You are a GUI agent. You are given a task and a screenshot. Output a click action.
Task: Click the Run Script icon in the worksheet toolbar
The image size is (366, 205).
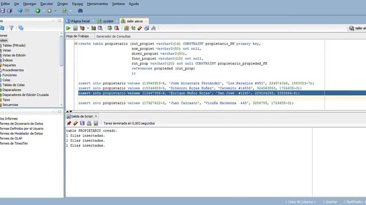tap(75, 28)
